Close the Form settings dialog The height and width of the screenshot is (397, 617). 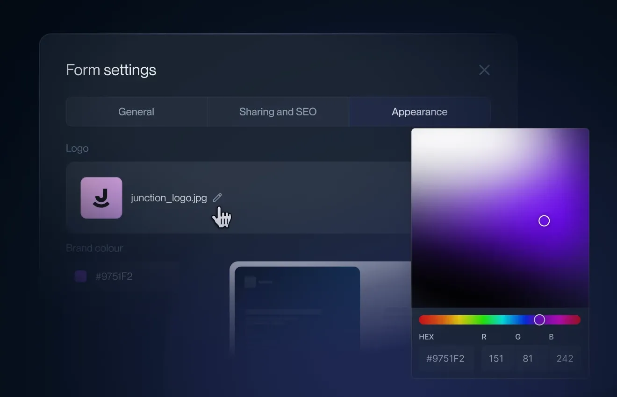484,70
